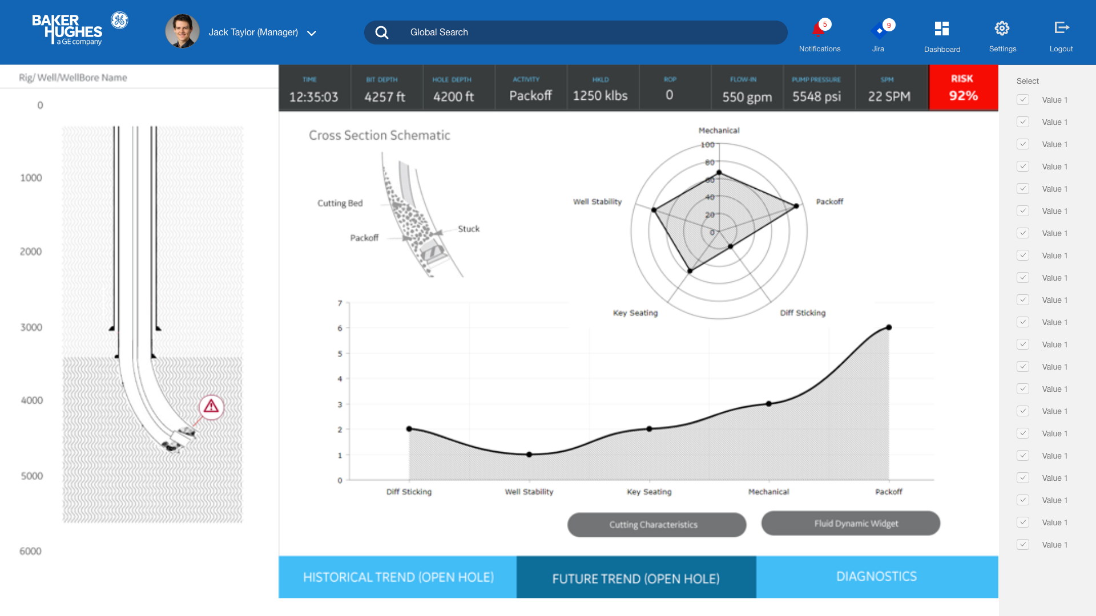Open the Jira icon
Image resolution: width=1096 pixels, height=616 pixels.
tap(880, 30)
